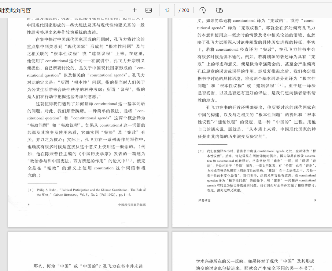Click 译者导言 in the right page footer
Image resolution: width=332 pixels, height=271 pixels.
[x=204, y=201]
